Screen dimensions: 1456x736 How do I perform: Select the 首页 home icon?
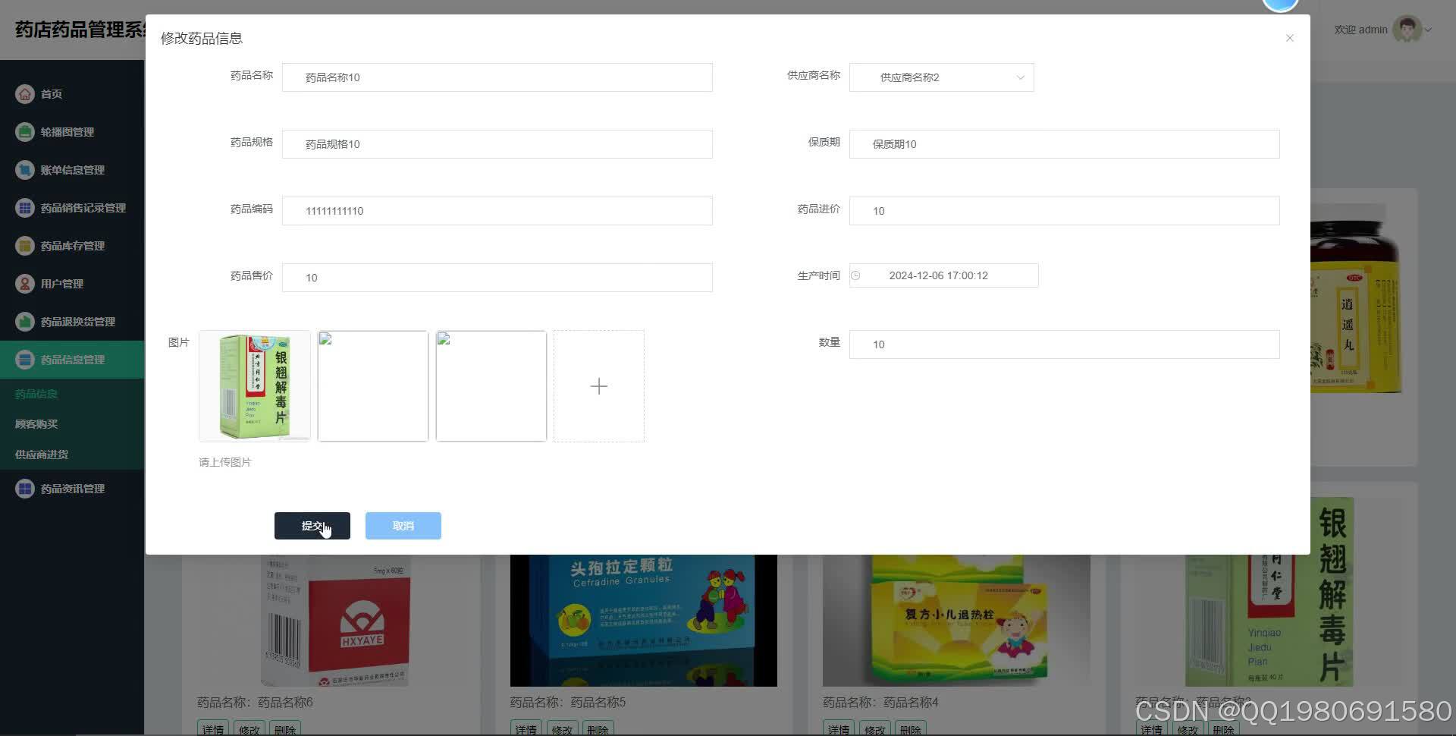24,93
